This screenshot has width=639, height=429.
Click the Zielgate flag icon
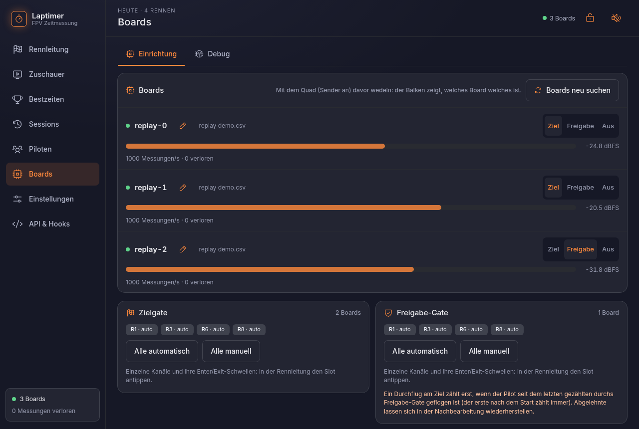(130, 313)
